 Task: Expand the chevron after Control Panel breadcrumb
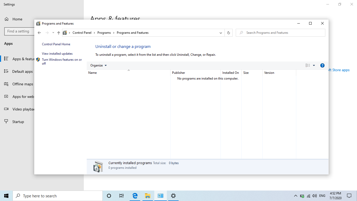[95, 33]
